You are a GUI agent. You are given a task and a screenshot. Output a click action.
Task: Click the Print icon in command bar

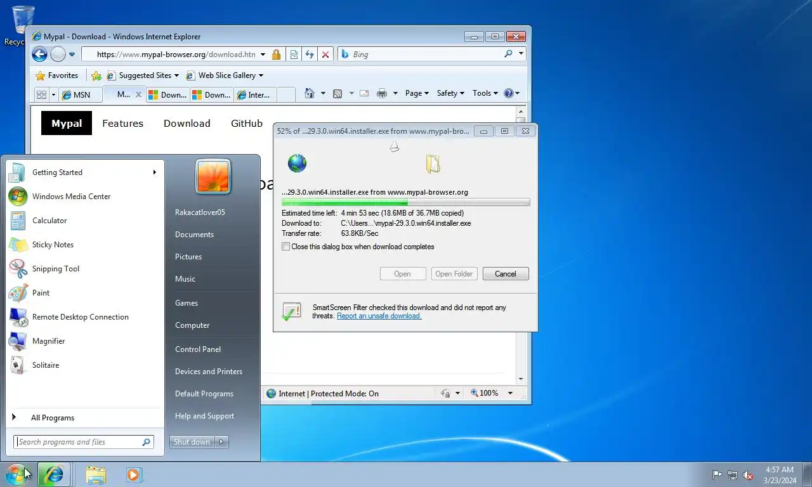(x=382, y=93)
